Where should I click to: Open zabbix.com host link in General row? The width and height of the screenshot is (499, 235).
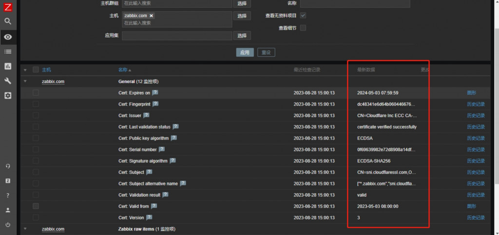point(53,82)
